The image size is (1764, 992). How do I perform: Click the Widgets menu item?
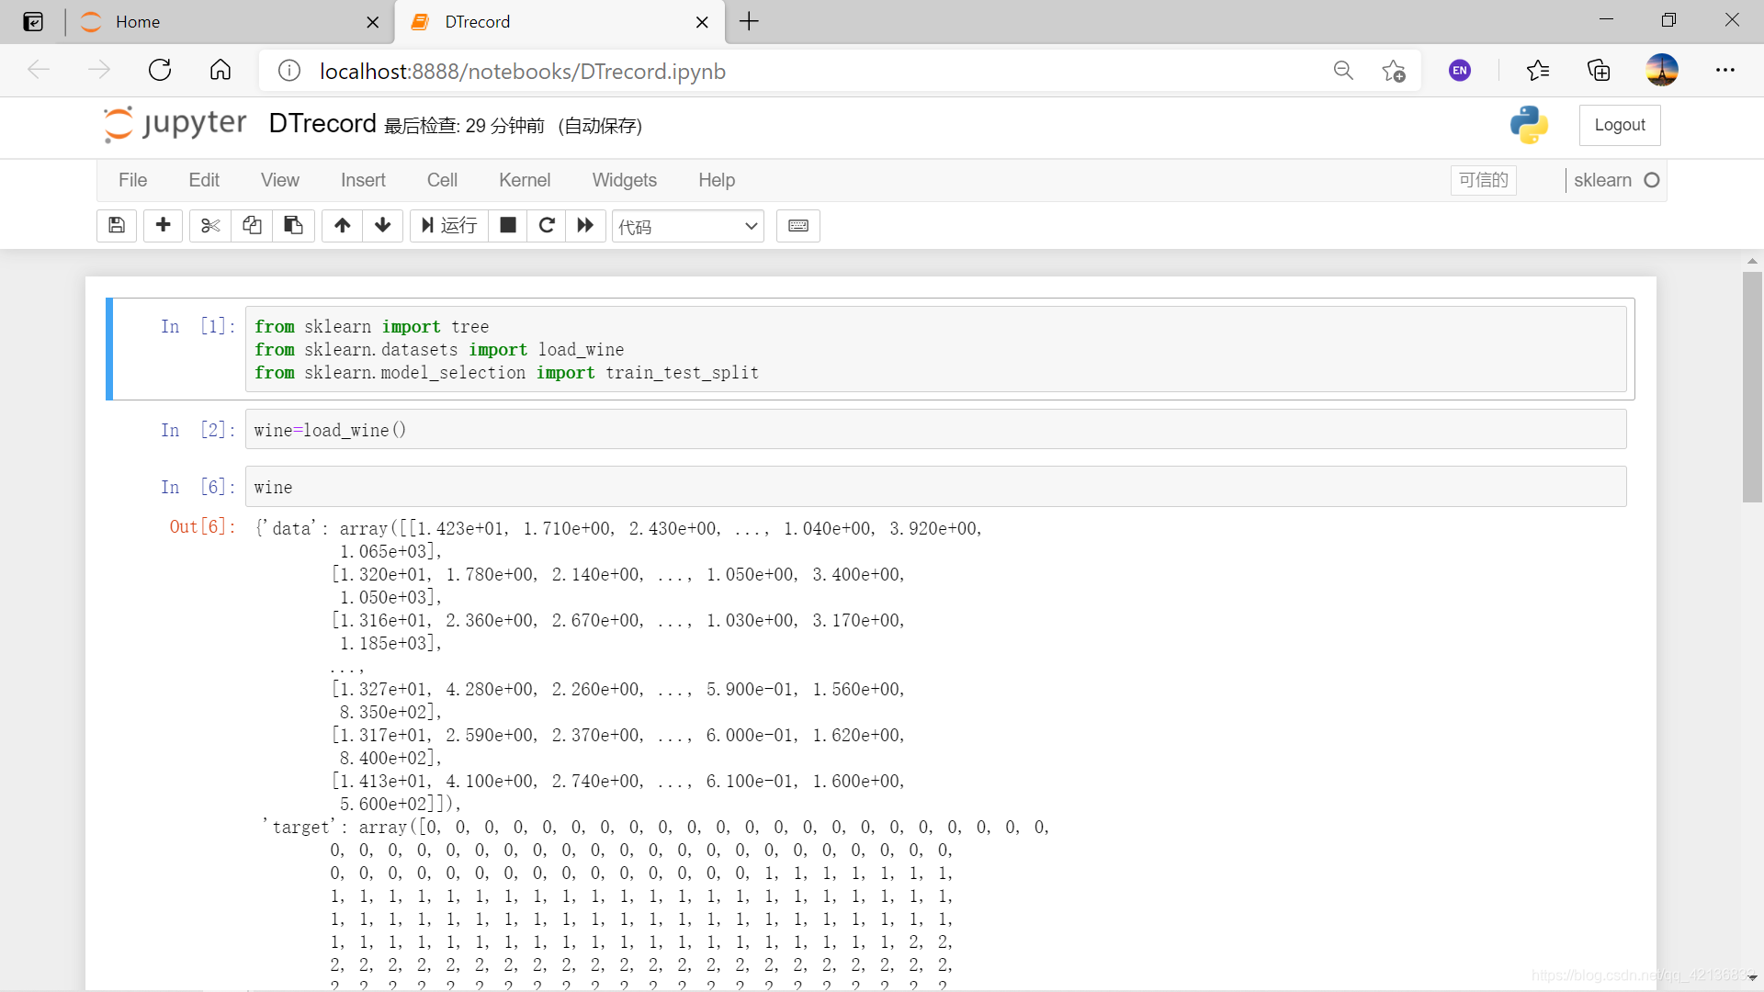point(624,179)
